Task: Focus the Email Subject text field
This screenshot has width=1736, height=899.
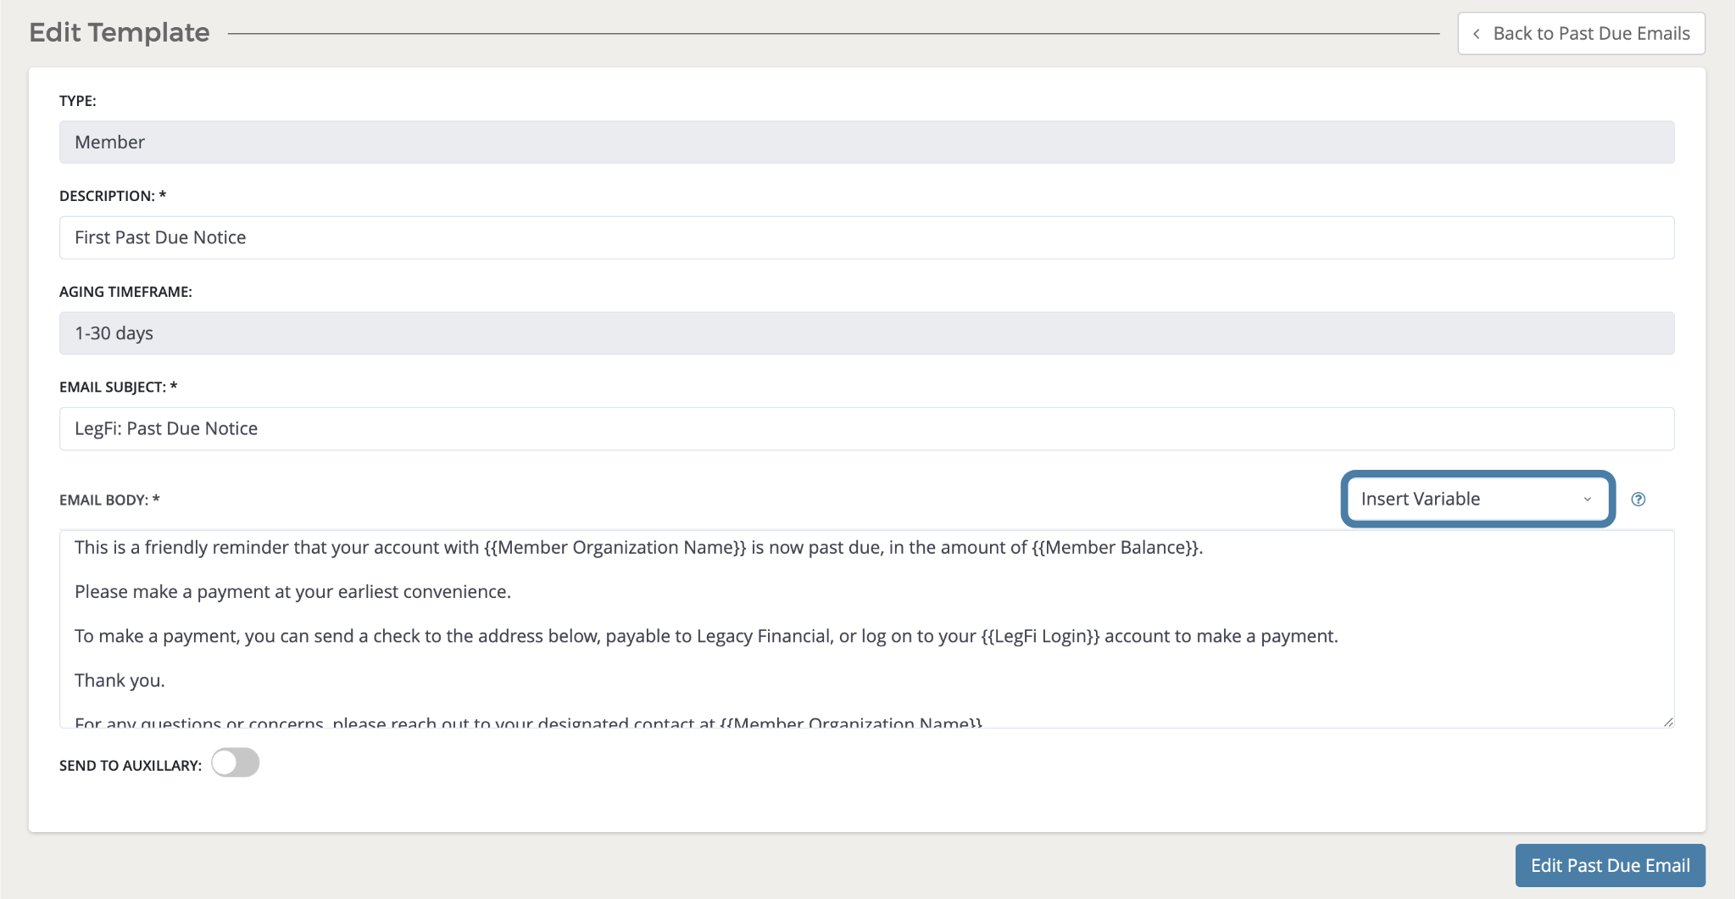Action: click(x=865, y=429)
